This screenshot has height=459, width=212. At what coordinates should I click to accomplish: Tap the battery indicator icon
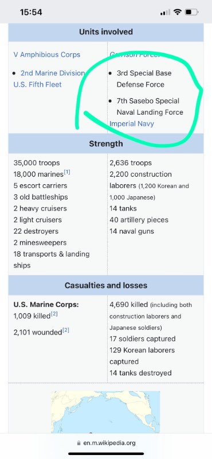pyautogui.click(x=192, y=12)
